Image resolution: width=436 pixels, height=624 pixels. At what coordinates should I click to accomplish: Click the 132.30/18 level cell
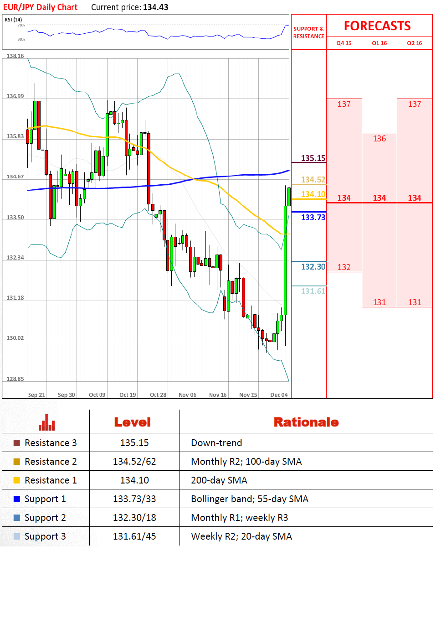coord(134,518)
